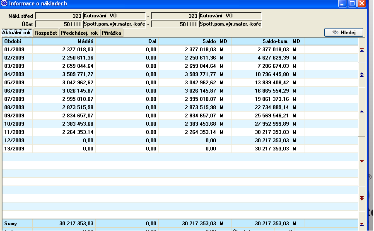The height and width of the screenshot is (231, 374).
Task: Jump to last record red arrow
Action: point(362,224)
